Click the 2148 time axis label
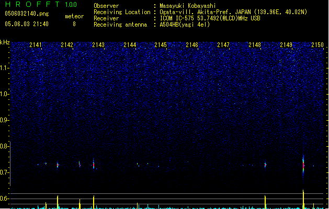Screen dimensions: 329x209 (255, 45)
